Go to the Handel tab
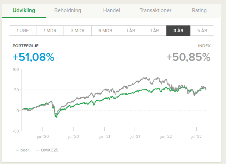 pyautogui.click(x=111, y=10)
